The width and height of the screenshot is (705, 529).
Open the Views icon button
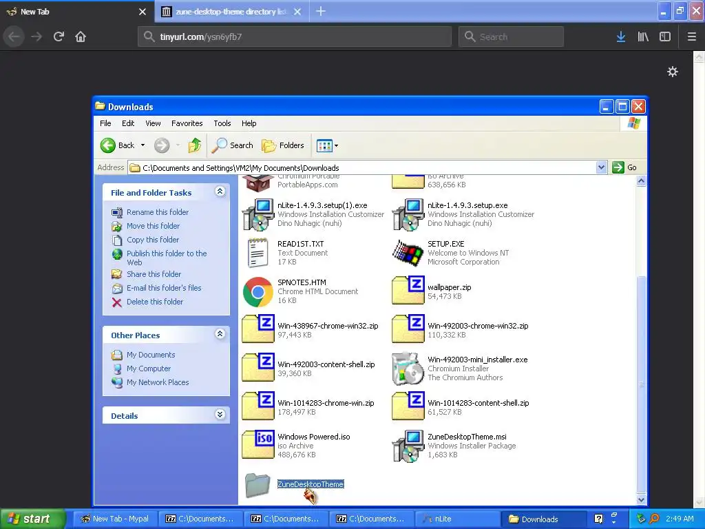(x=324, y=145)
